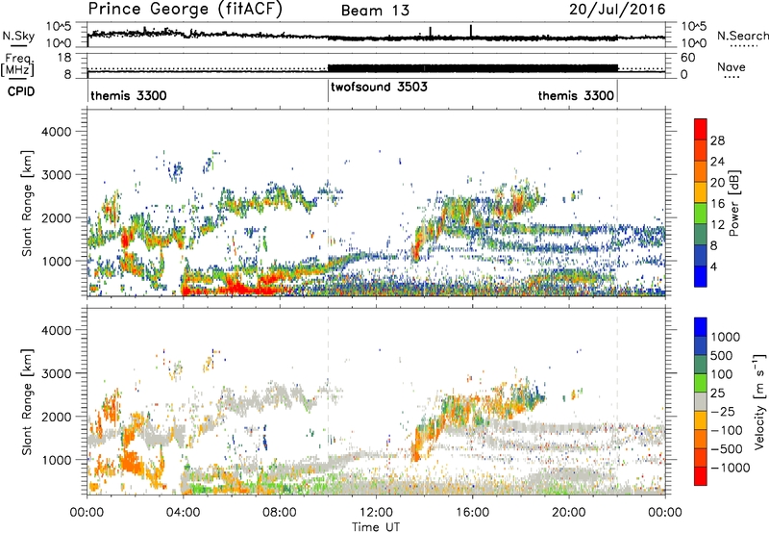Screen dimensions: 769x533
Task: Click the "16:00" time tick label
Action: (x=472, y=513)
